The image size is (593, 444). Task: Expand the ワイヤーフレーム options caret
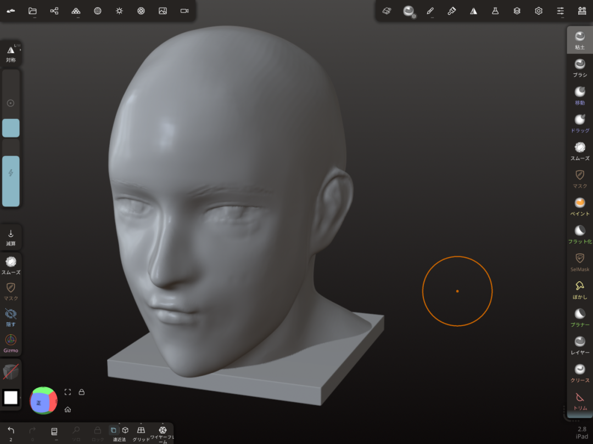[x=163, y=424]
